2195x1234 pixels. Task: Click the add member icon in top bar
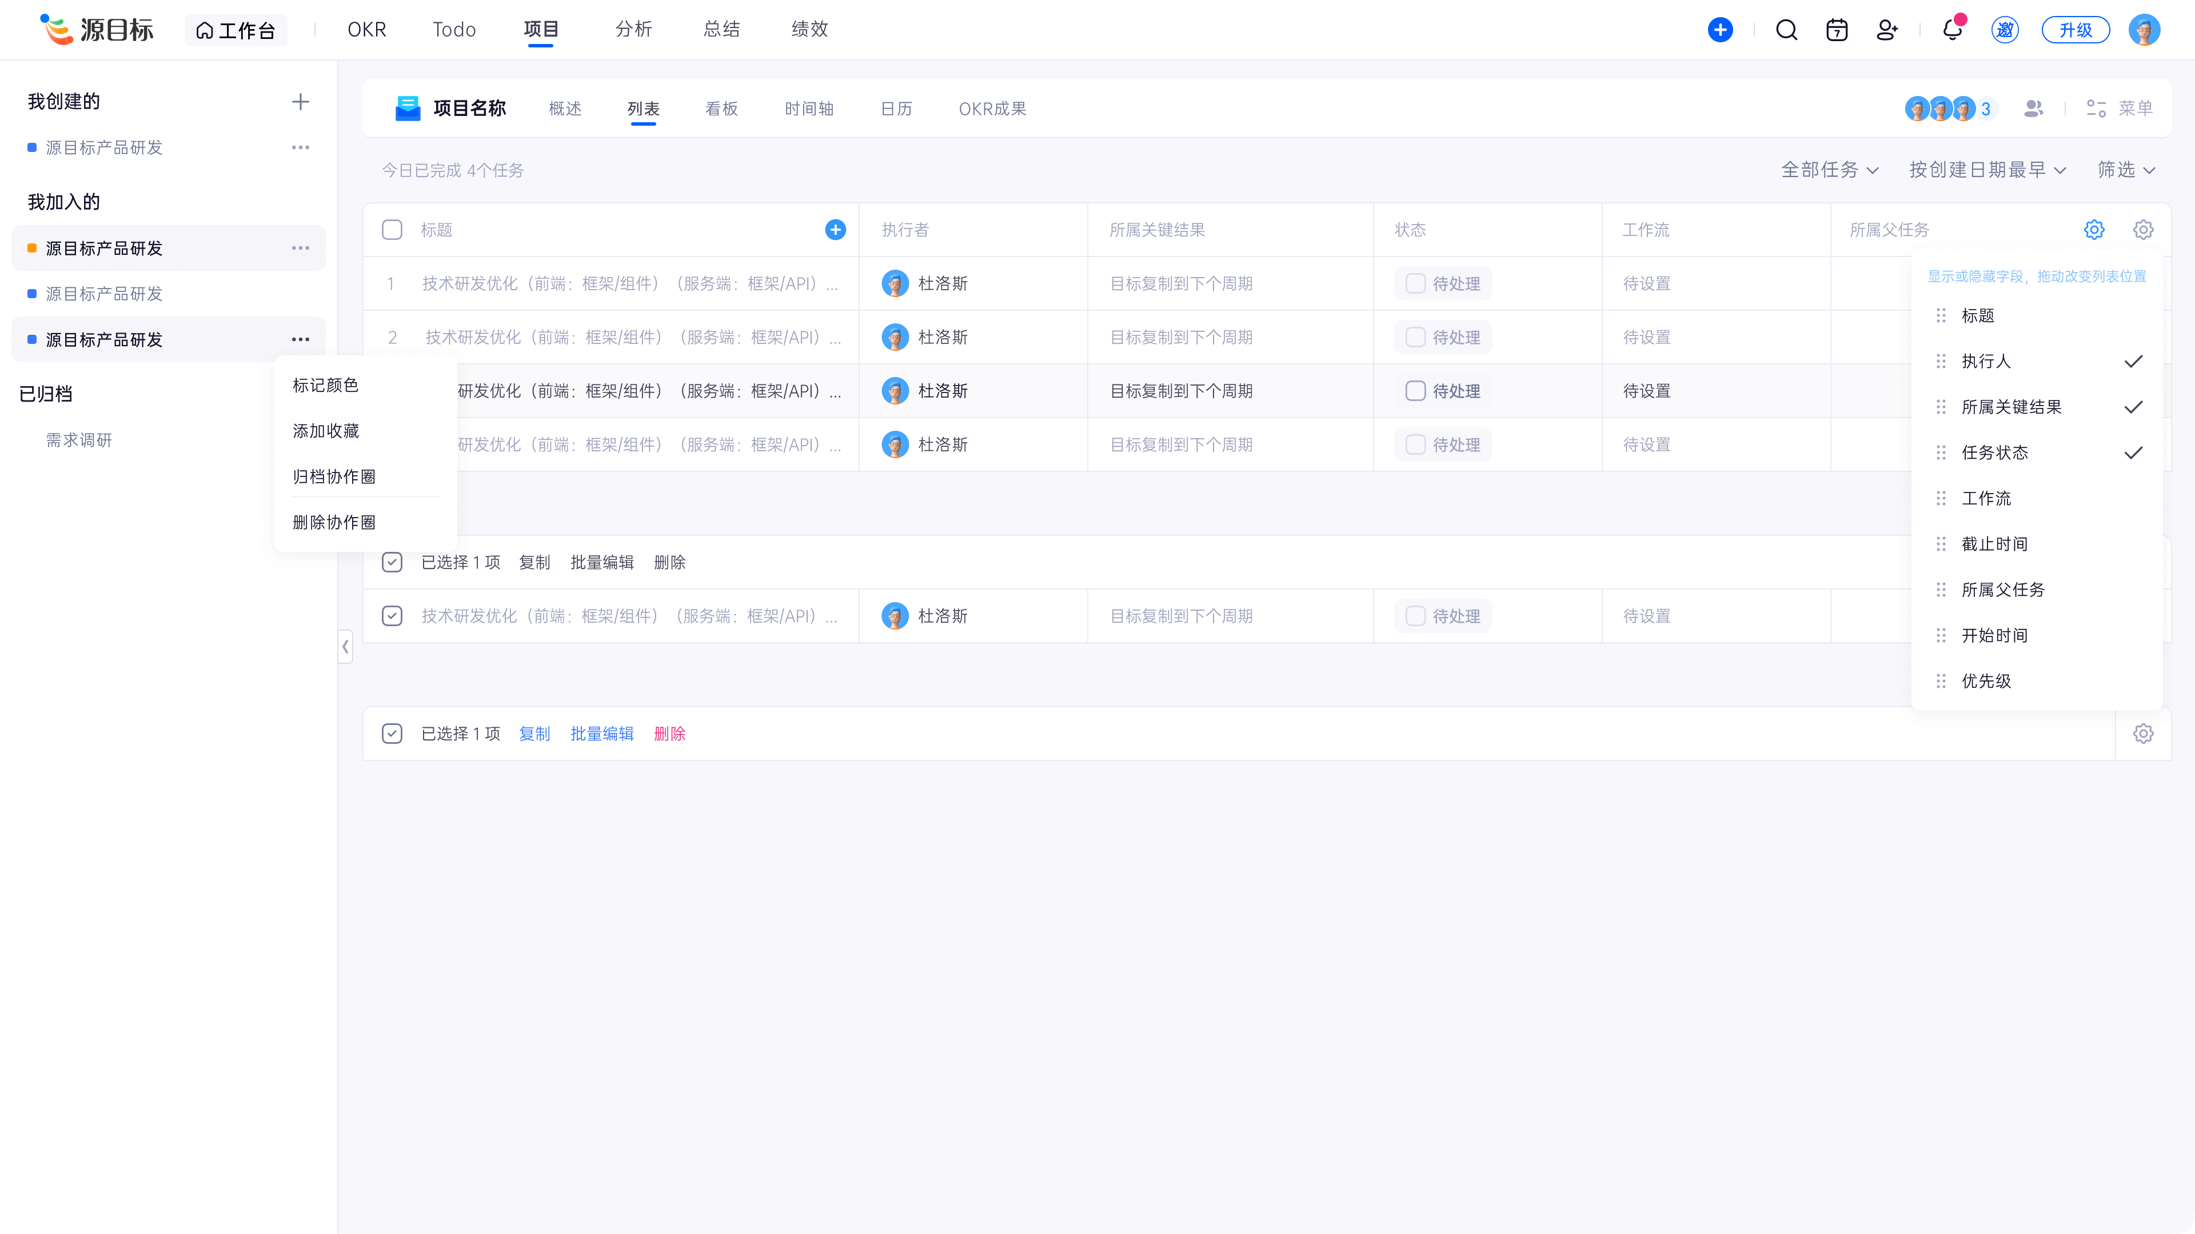(1886, 30)
